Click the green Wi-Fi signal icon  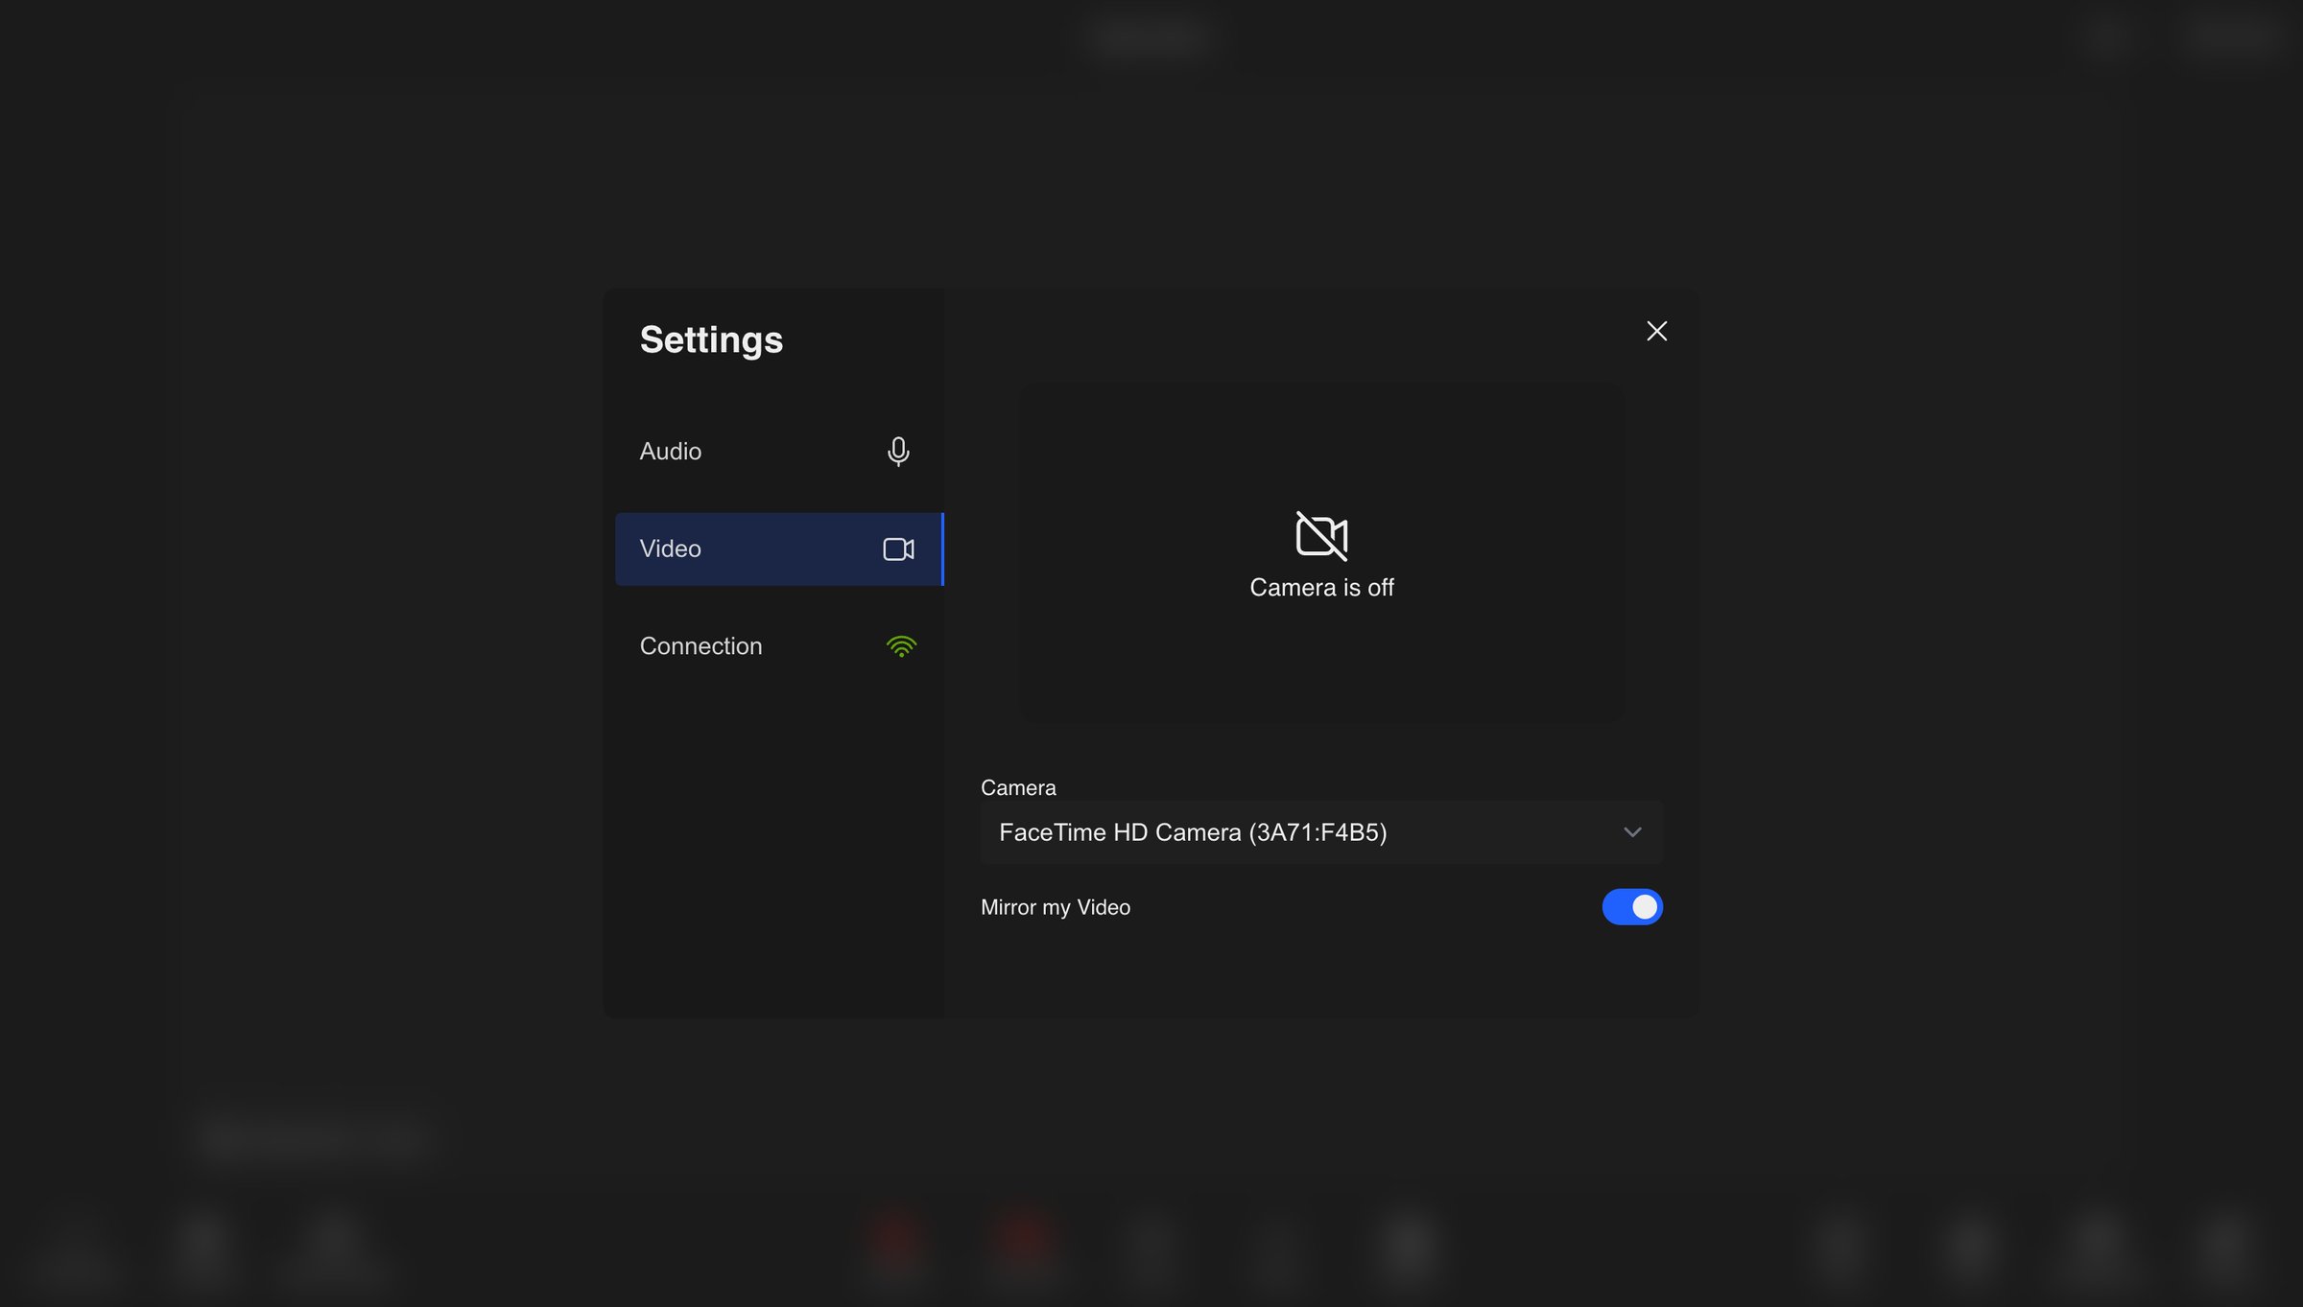901,646
